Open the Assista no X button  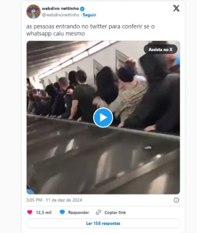pos(160,49)
